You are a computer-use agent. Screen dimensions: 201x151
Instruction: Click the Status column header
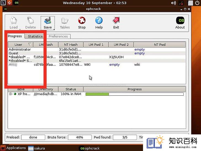[71, 89]
